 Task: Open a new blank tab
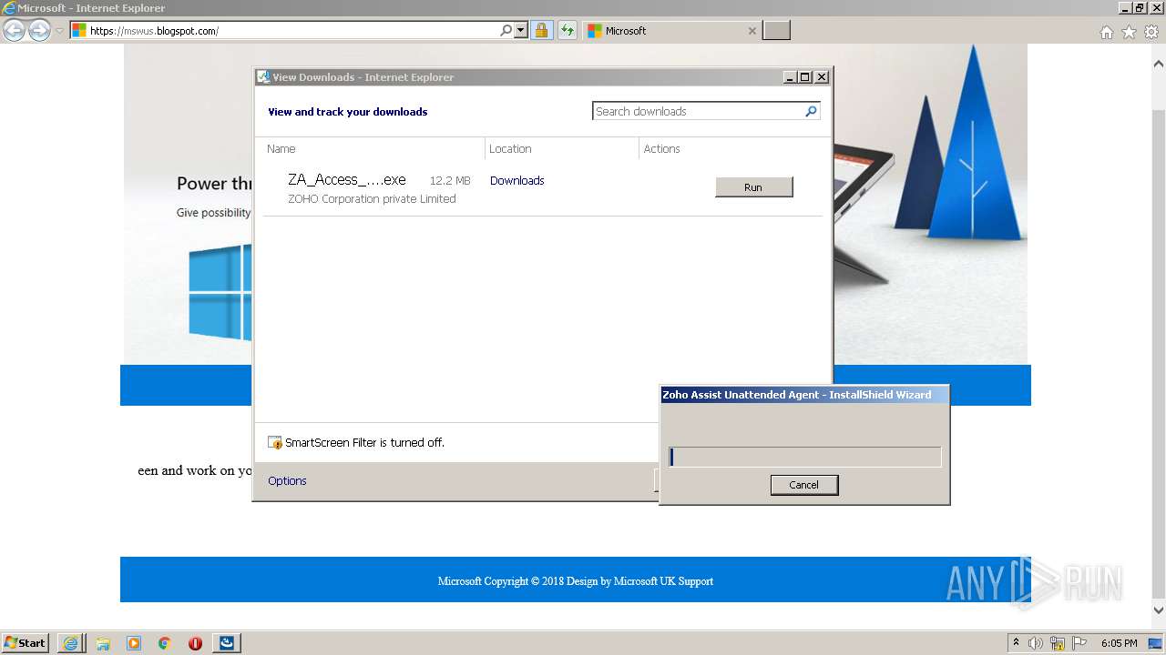tap(776, 31)
